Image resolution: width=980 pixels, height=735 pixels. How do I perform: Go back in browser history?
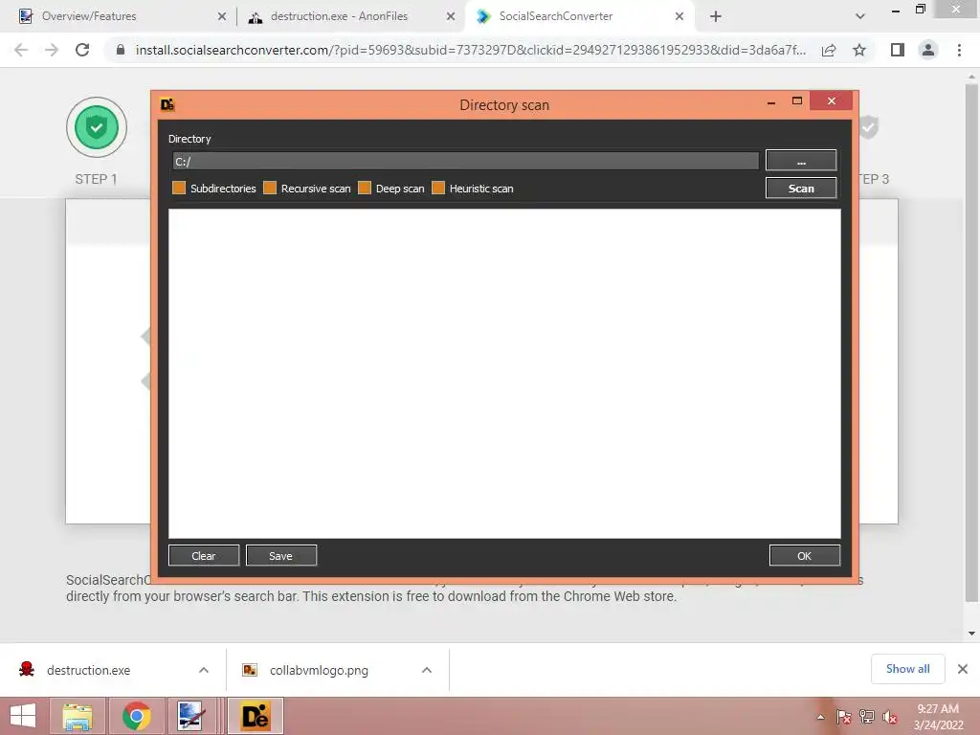(x=21, y=50)
